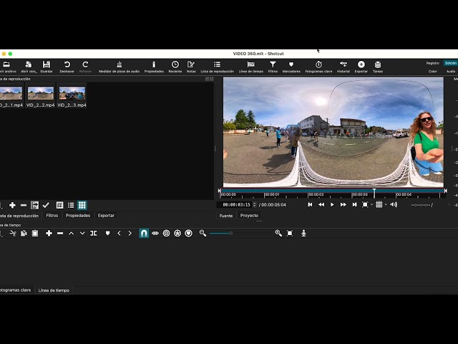Append clip with timeline plus icon

tap(49, 233)
